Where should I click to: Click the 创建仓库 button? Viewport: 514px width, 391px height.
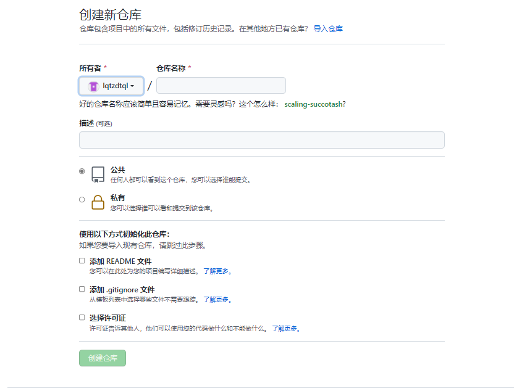point(103,358)
